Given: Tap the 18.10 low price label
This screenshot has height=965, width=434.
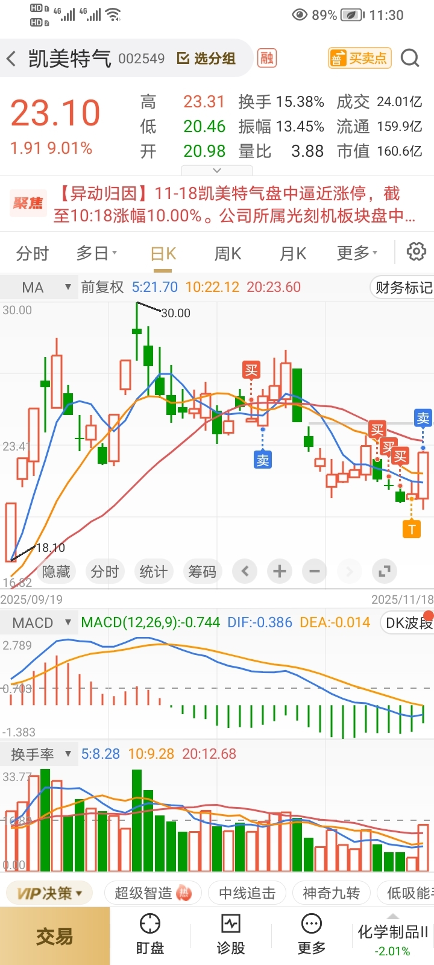Looking at the screenshot, I should pyautogui.click(x=51, y=548).
